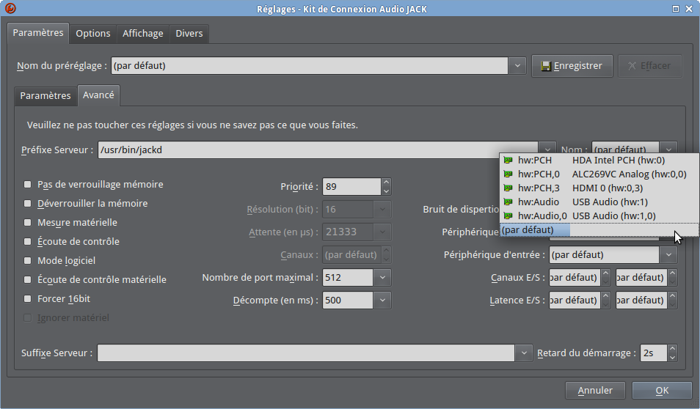
Task: Close the Réglages window
Action: 689,9
